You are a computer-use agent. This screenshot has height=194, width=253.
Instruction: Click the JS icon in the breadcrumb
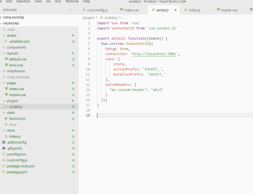pyautogui.click(x=101, y=18)
